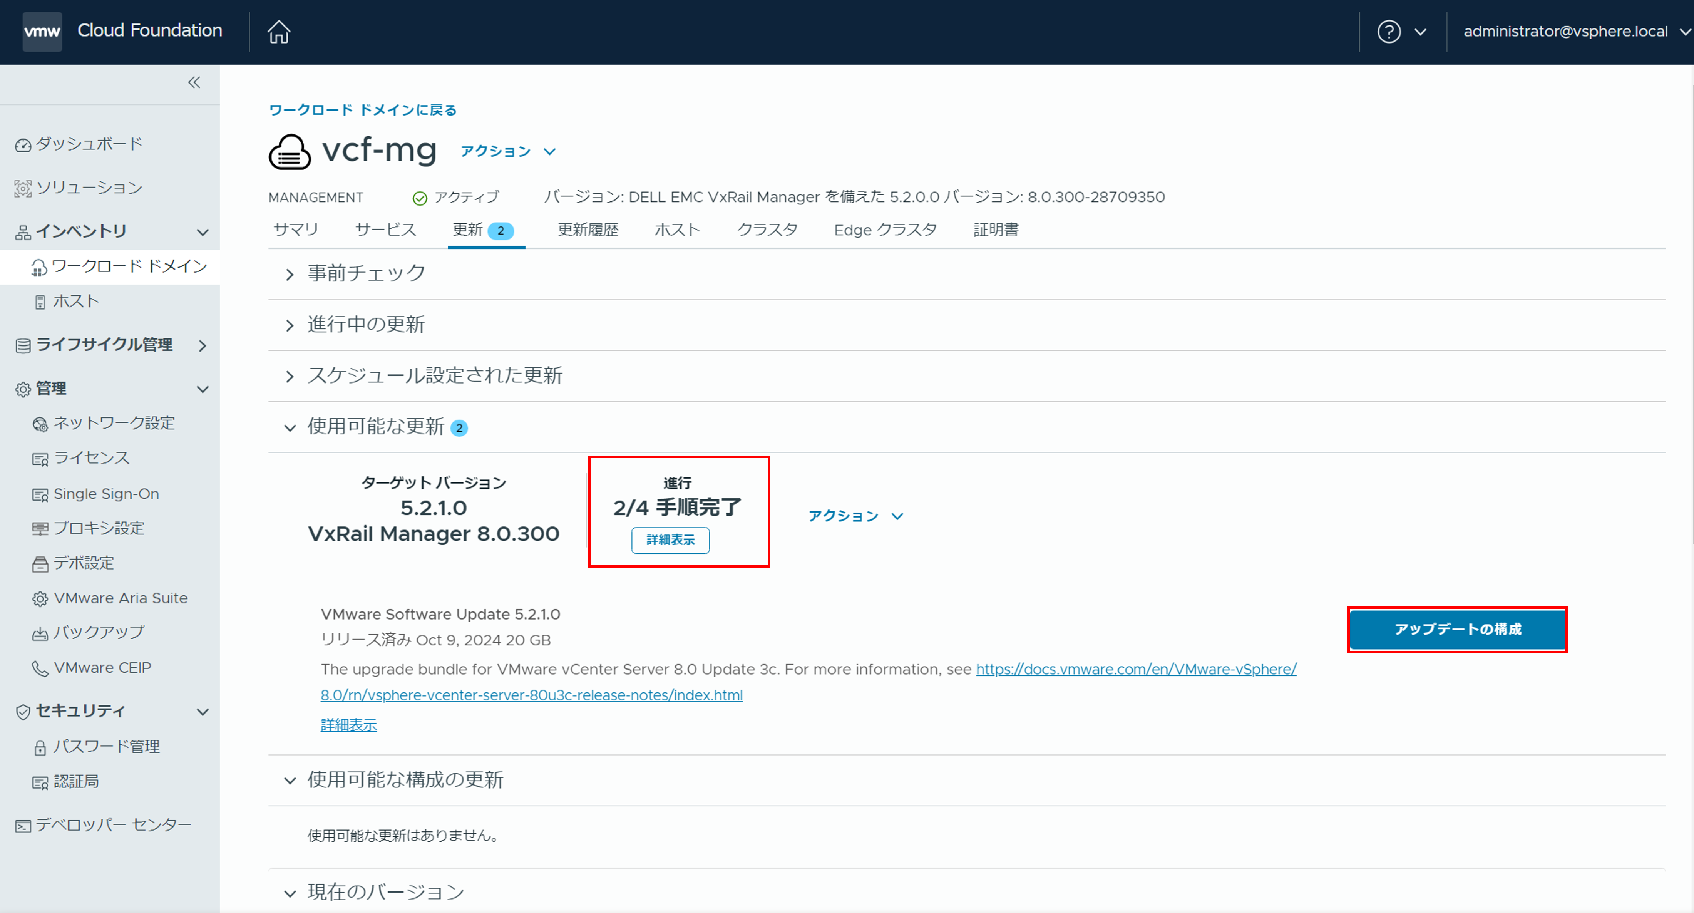Image resolution: width=1694 pixels, height=913 pixels.
Task: Click the Single Sign-On icon
Action: tap(40, 495)
